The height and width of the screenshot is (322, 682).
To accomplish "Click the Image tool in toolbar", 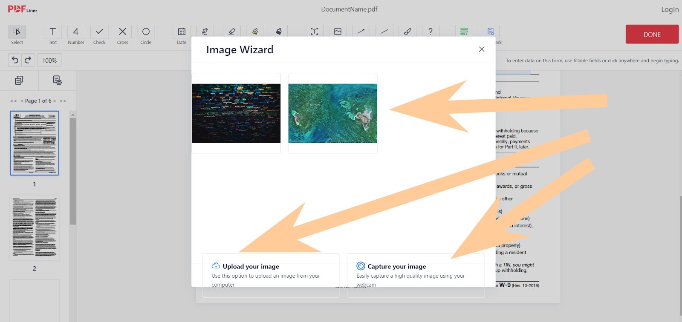I will coord(338,31).
